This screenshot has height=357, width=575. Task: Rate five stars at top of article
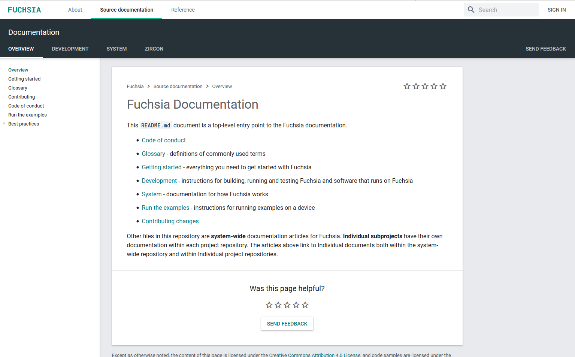(443, 86)
